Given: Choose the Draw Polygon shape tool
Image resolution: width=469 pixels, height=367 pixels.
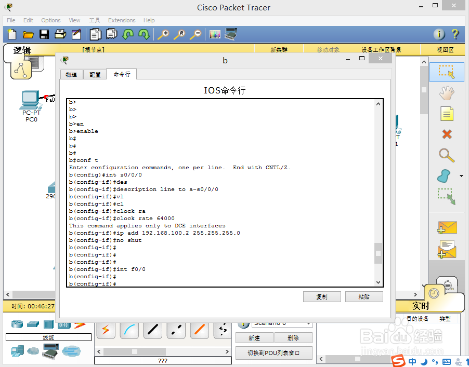Looking at the screenshot, I should click(444, 176).
